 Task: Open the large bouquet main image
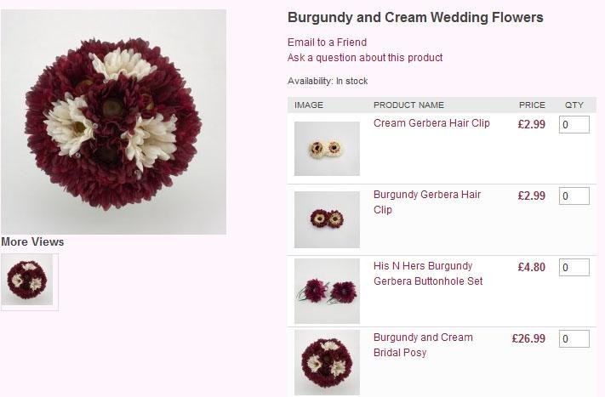tap(113, 122)
